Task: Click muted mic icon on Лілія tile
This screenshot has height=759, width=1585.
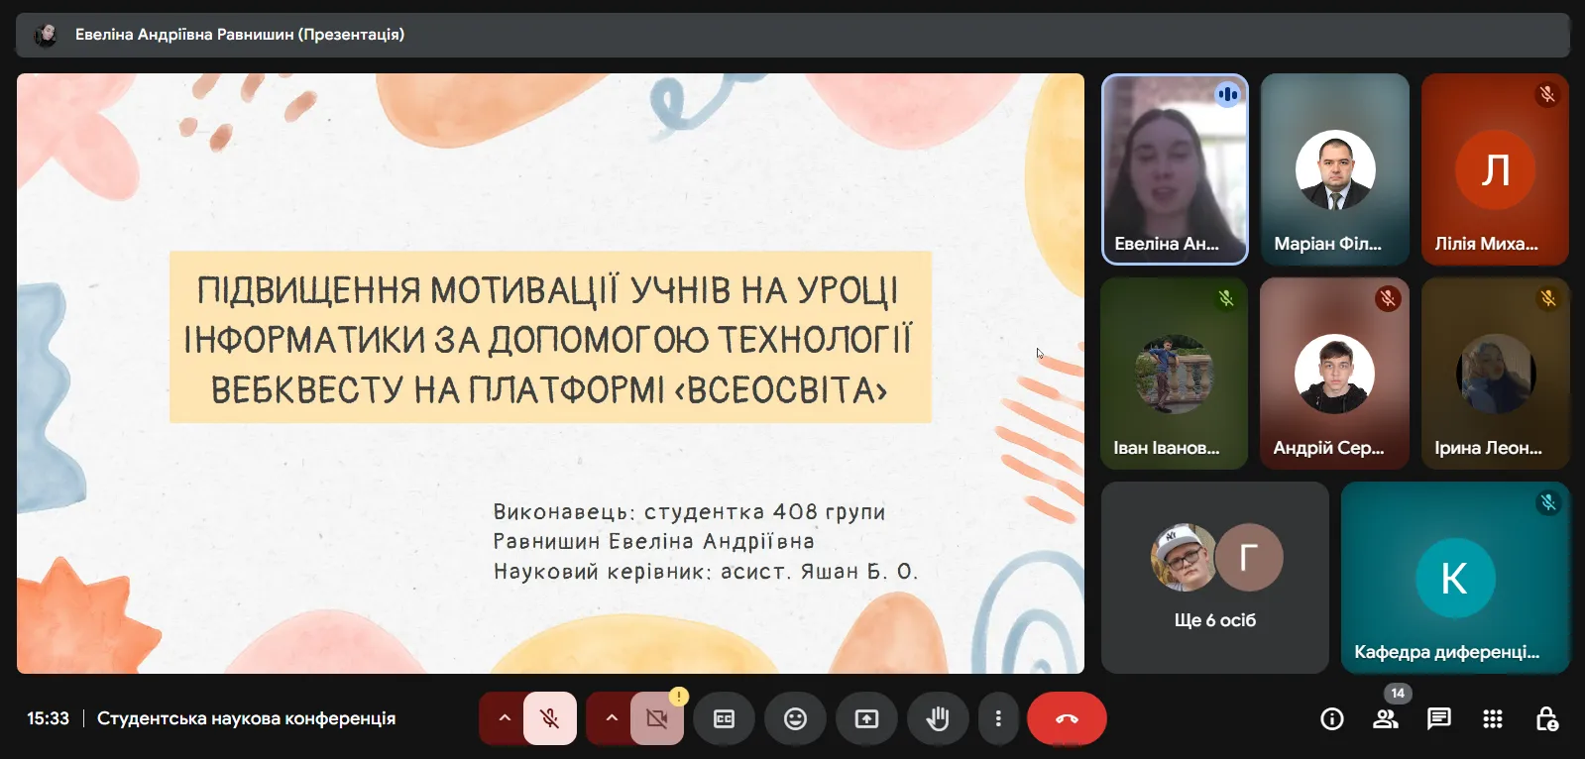Action: [1547, 94]
